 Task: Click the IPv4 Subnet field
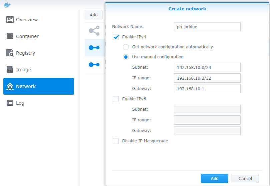207,67
